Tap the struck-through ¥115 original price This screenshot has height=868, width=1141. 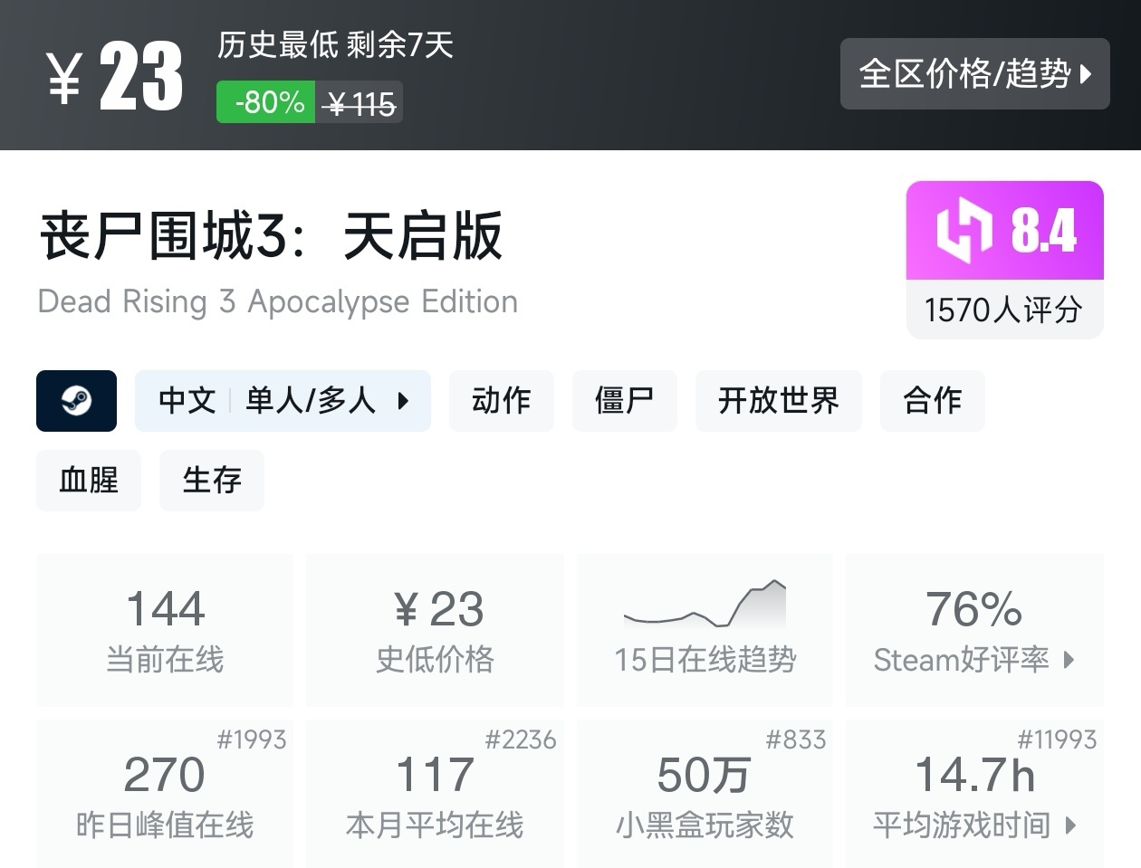pyautogui.click(x=360, y=105)
